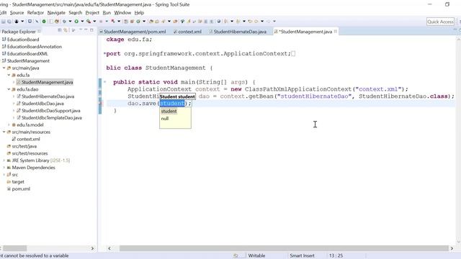Click the black circular toolbar icon
The height and width of the screenshot is (259, 461).
[x=17, y=22]
